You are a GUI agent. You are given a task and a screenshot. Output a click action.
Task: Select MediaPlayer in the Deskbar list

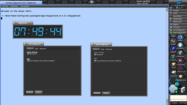coord(178,19)
